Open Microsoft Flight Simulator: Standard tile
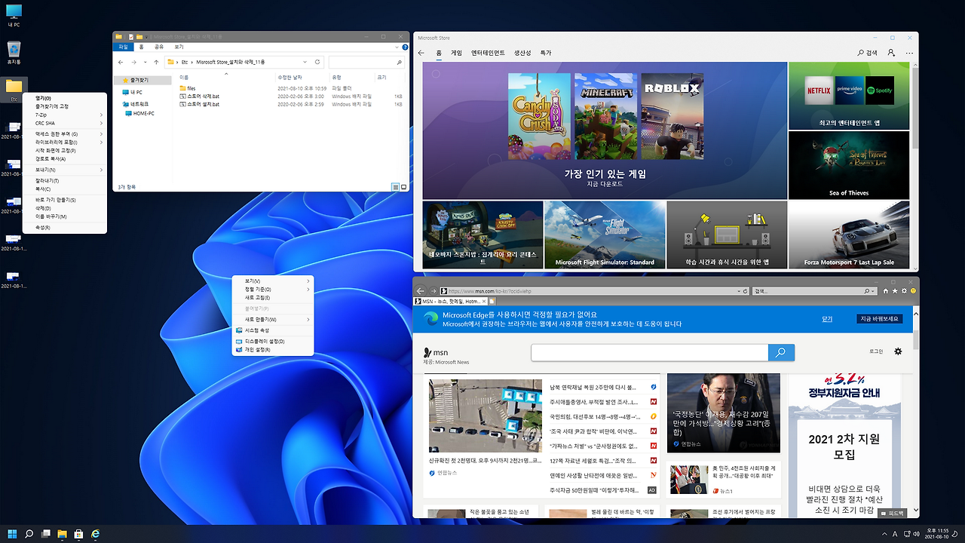Image resolution: width=965 pixels, height=543 pixels. point(605,235)
